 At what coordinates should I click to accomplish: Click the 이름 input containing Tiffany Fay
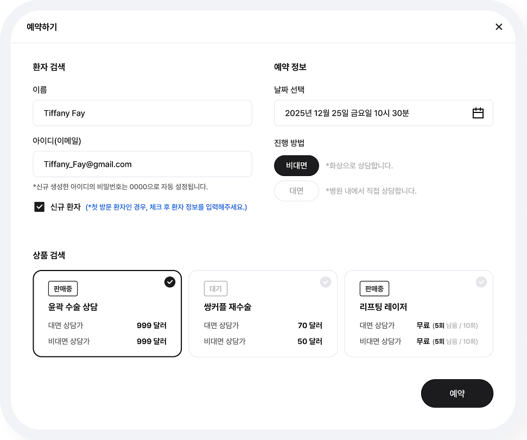point(142,113)
